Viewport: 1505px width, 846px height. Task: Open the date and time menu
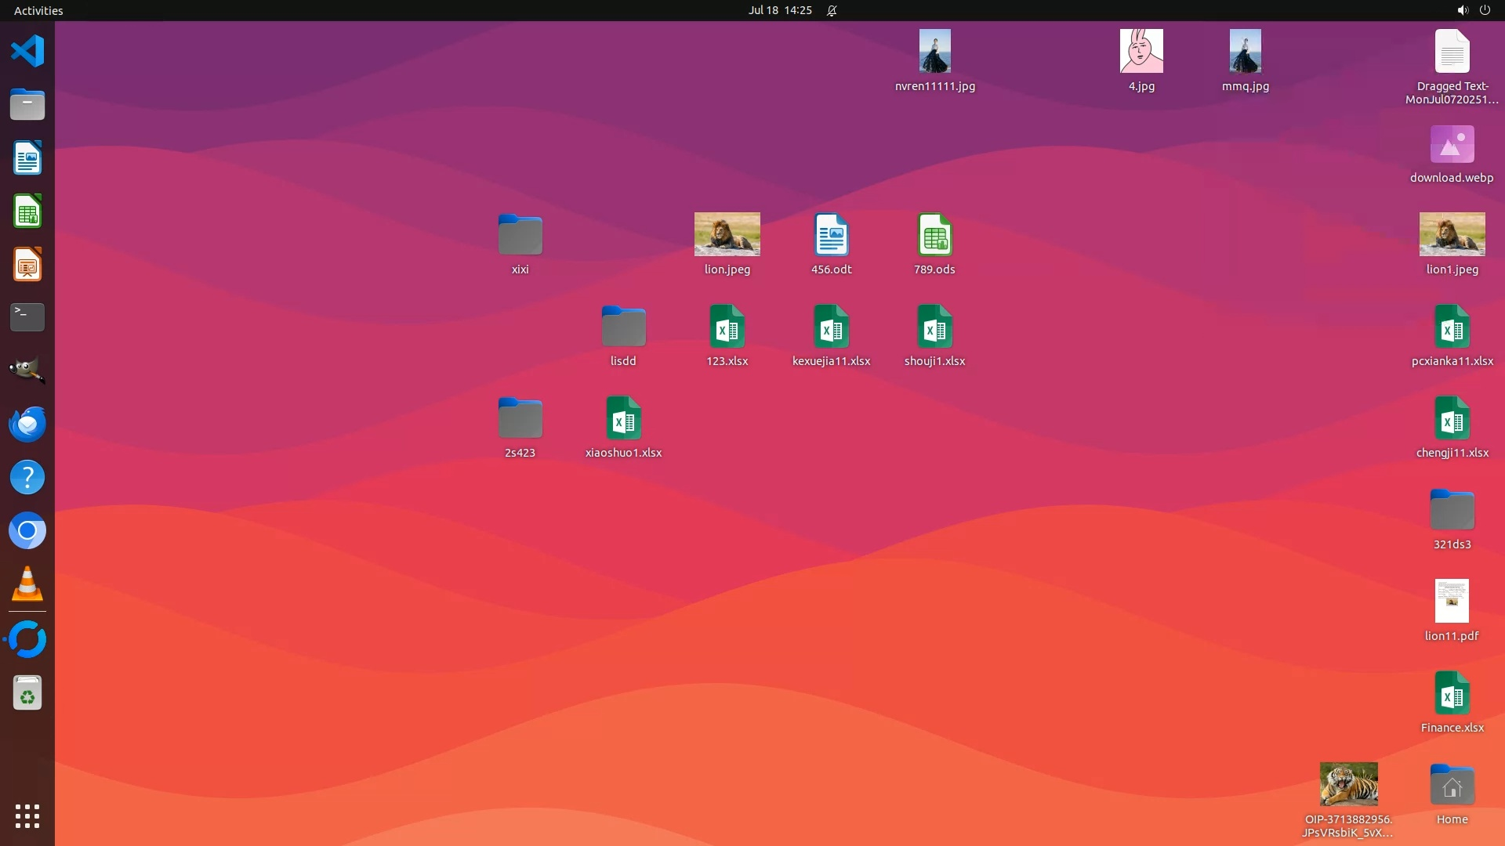point(779,10)
